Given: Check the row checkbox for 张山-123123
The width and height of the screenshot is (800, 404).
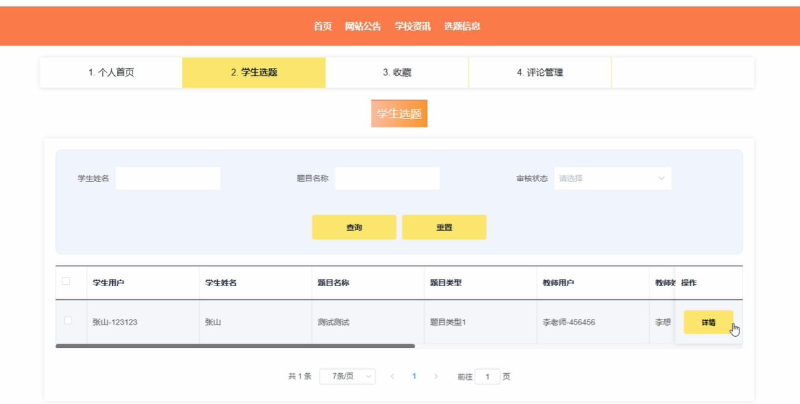Looking at the screenshot, I should 68,320.
